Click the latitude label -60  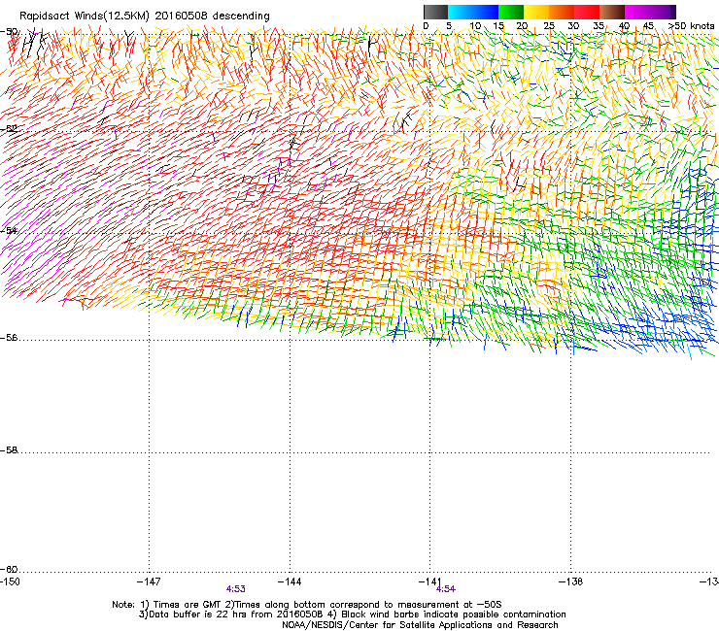(x=10, y=569)
